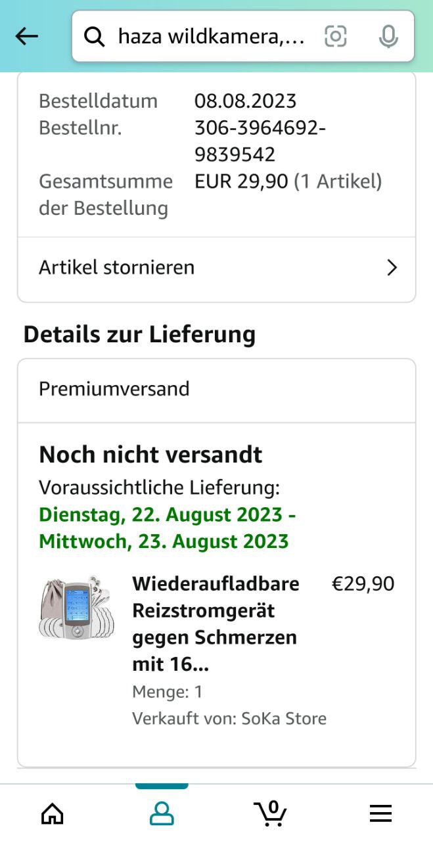Open the hamburger menu icon

pyautogui.click(x=380, y=813)
